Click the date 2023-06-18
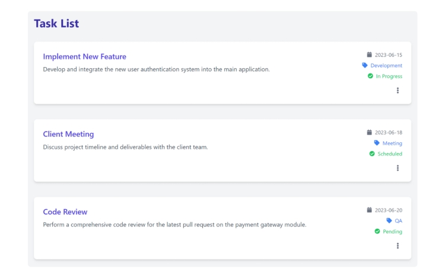 [x=389, y=132]
